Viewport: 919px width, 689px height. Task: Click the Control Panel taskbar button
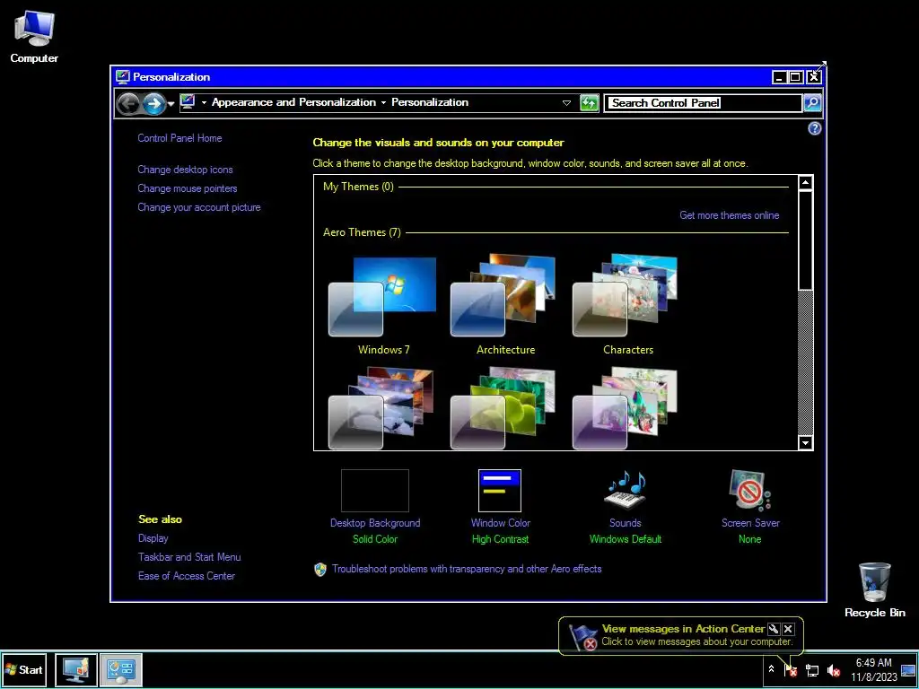121,669
